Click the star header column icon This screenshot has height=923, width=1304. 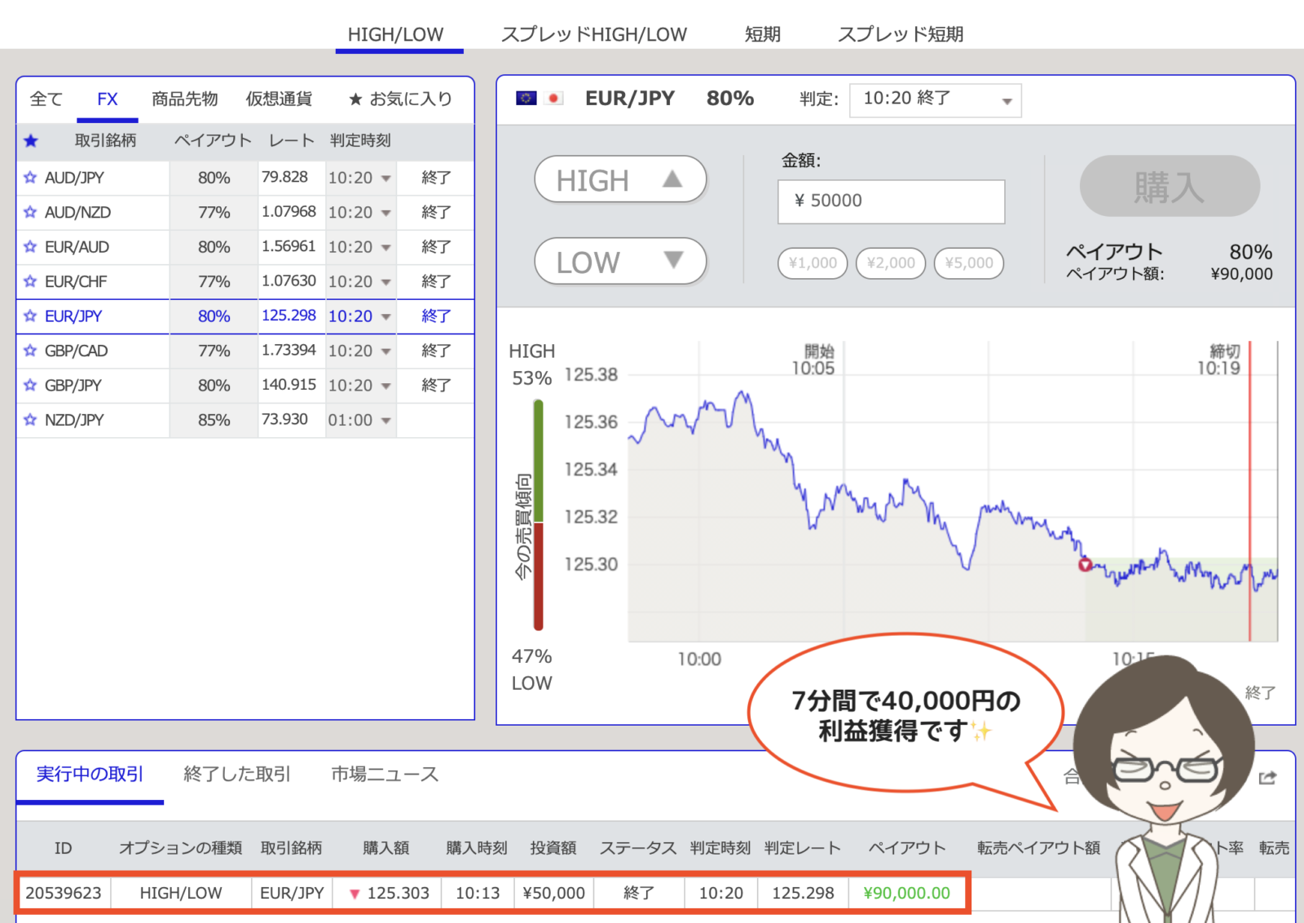click(31, 141)
